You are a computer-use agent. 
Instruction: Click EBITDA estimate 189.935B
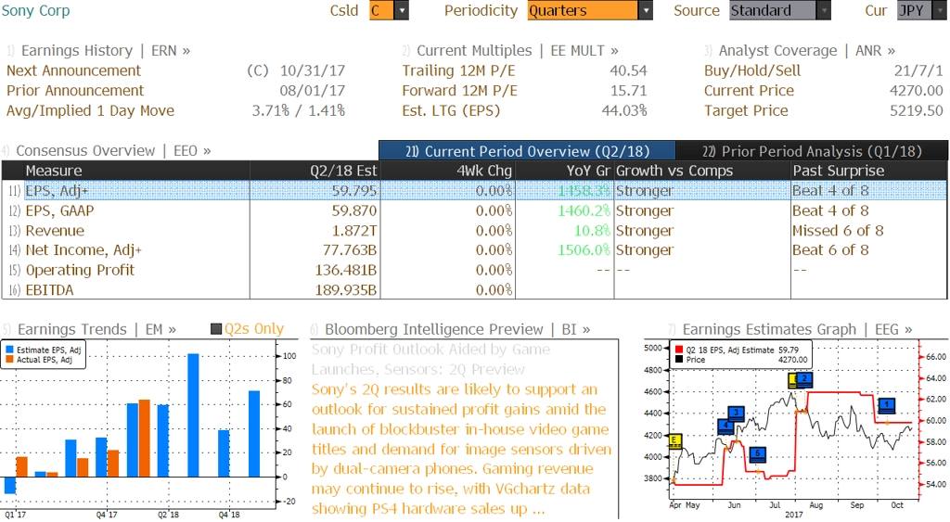point(345,290)
